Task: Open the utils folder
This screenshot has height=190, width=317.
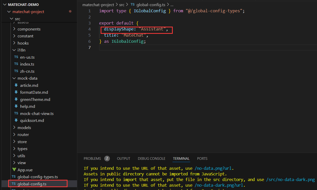Action: pos(21,156)
